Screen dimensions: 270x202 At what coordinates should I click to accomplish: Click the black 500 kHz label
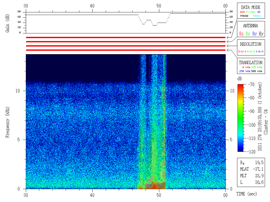257,71
